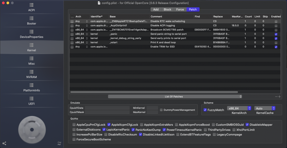The image size is (287, 148).
Task: Switch to the Add tab
Action: 156,9
